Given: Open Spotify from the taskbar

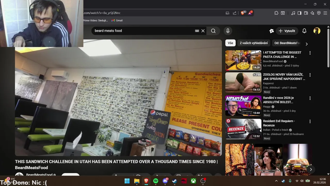Looking at the screenshot, I should (x=156, y=181).
